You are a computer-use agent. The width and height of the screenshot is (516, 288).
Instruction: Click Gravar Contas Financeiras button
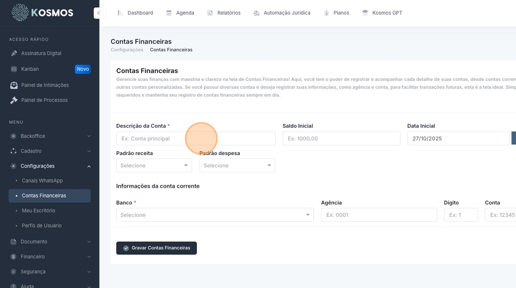click(x=156, y=248)
